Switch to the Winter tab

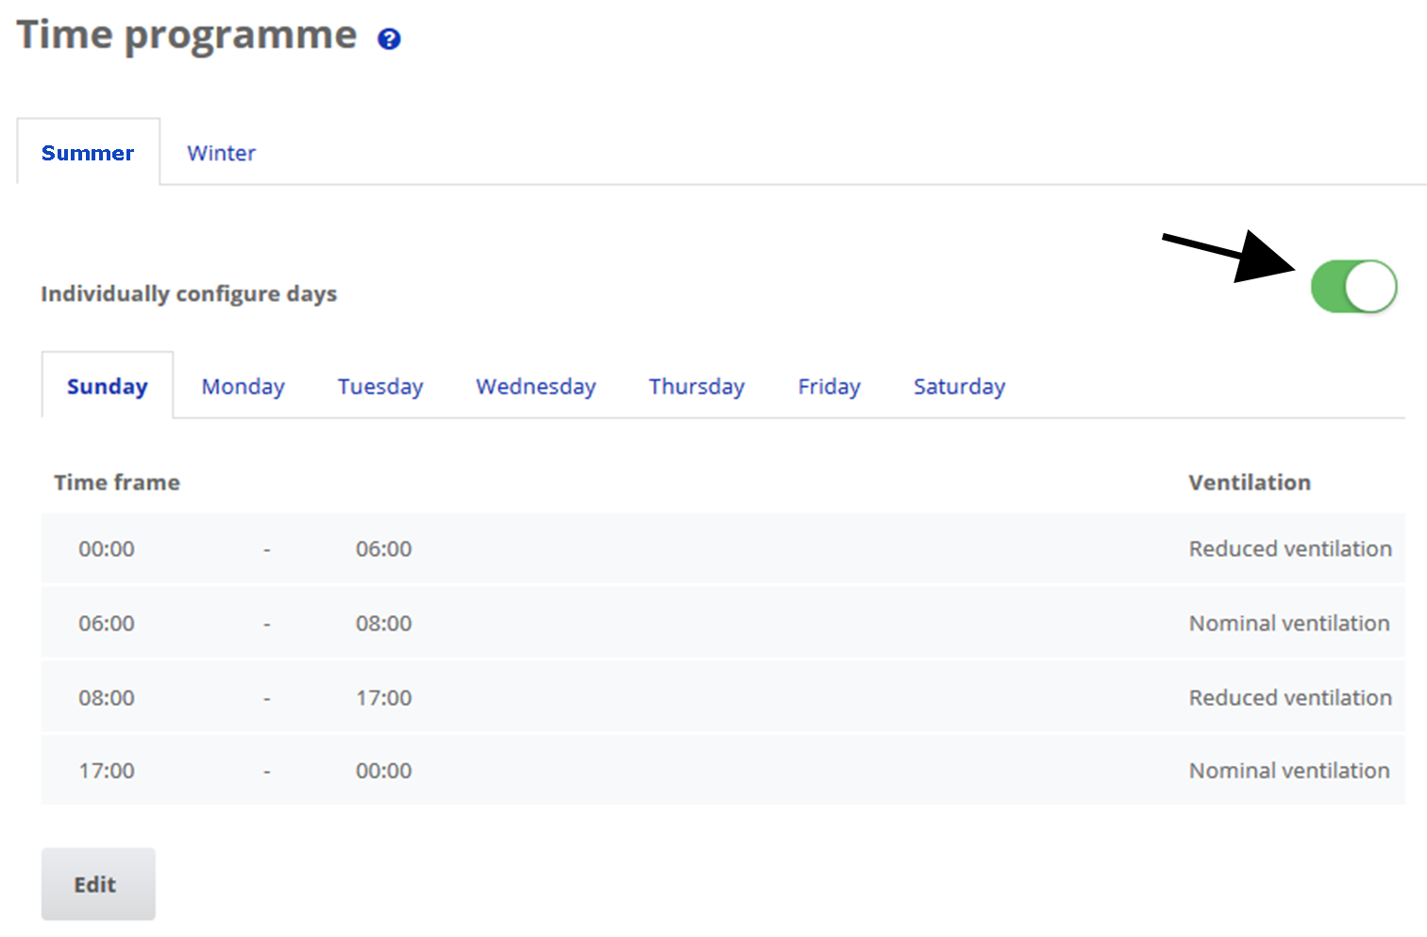(221, 153)
